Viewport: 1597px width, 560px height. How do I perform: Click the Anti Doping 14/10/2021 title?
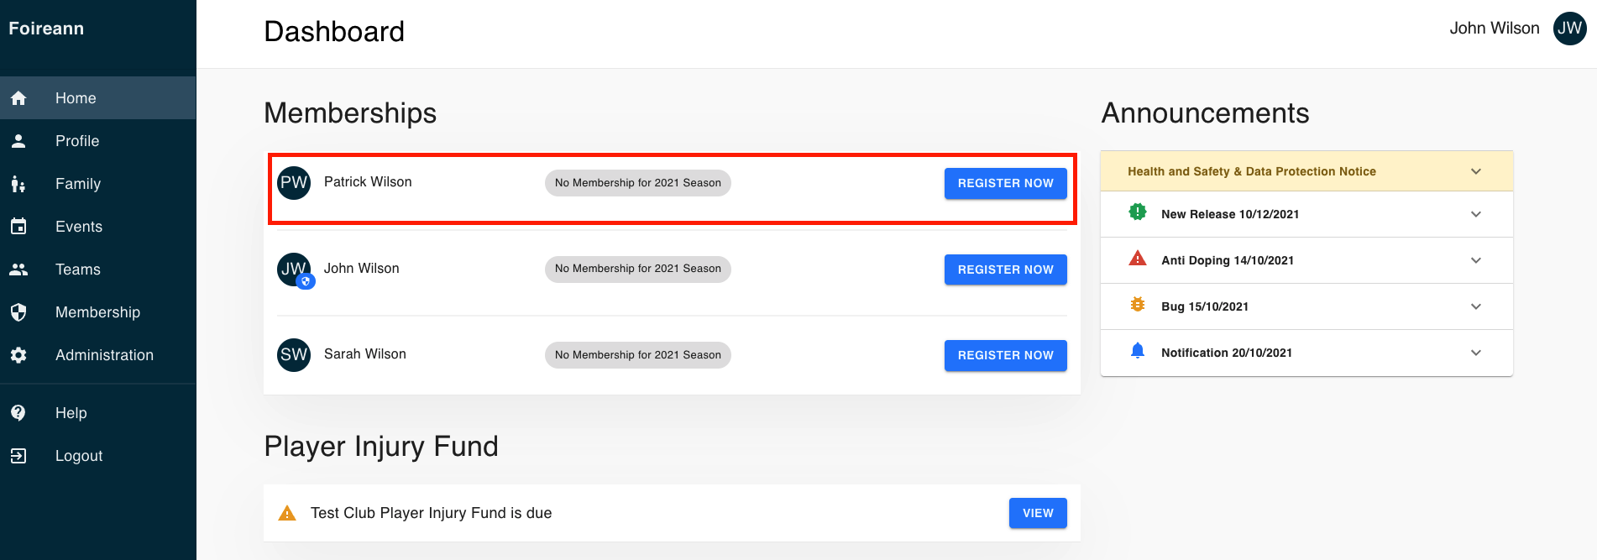[1228, 260]
